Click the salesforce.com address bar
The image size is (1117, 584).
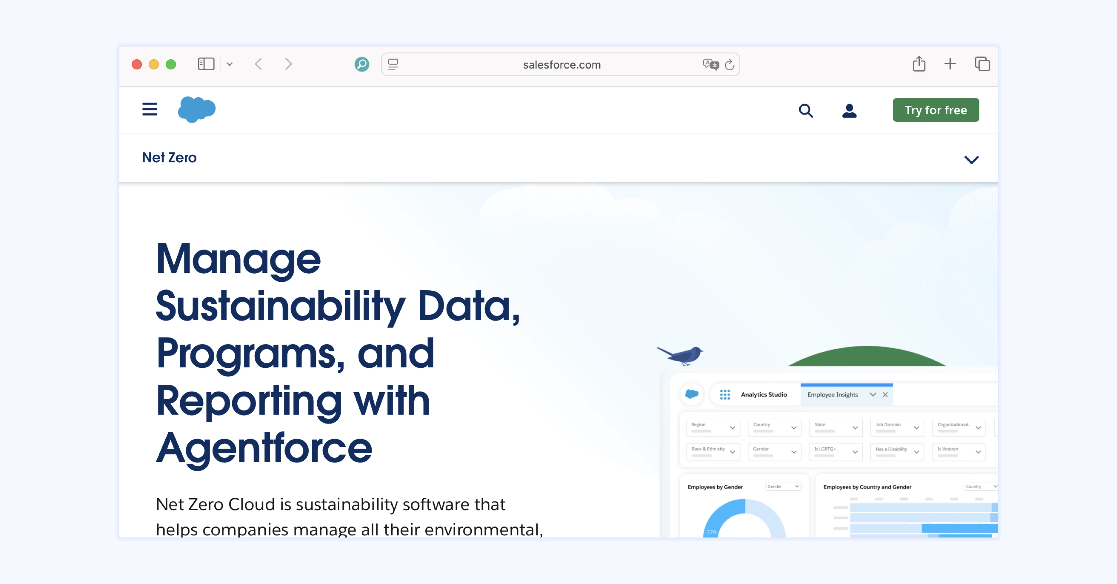[561, 64]
